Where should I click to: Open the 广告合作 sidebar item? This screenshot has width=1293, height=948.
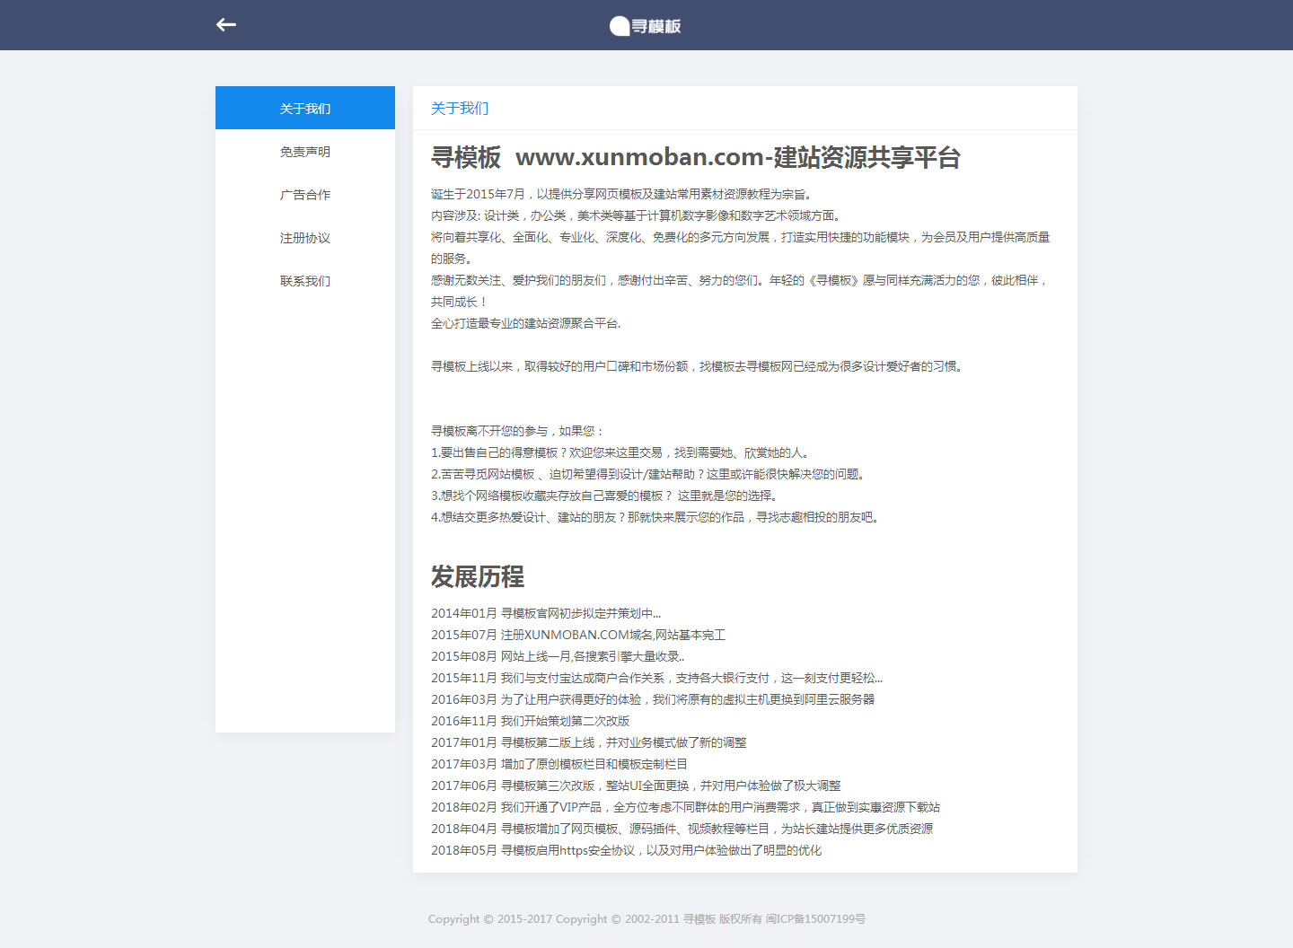pos(305,195)
